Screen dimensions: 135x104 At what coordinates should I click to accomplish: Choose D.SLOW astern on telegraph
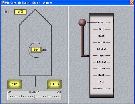(101, 62)
